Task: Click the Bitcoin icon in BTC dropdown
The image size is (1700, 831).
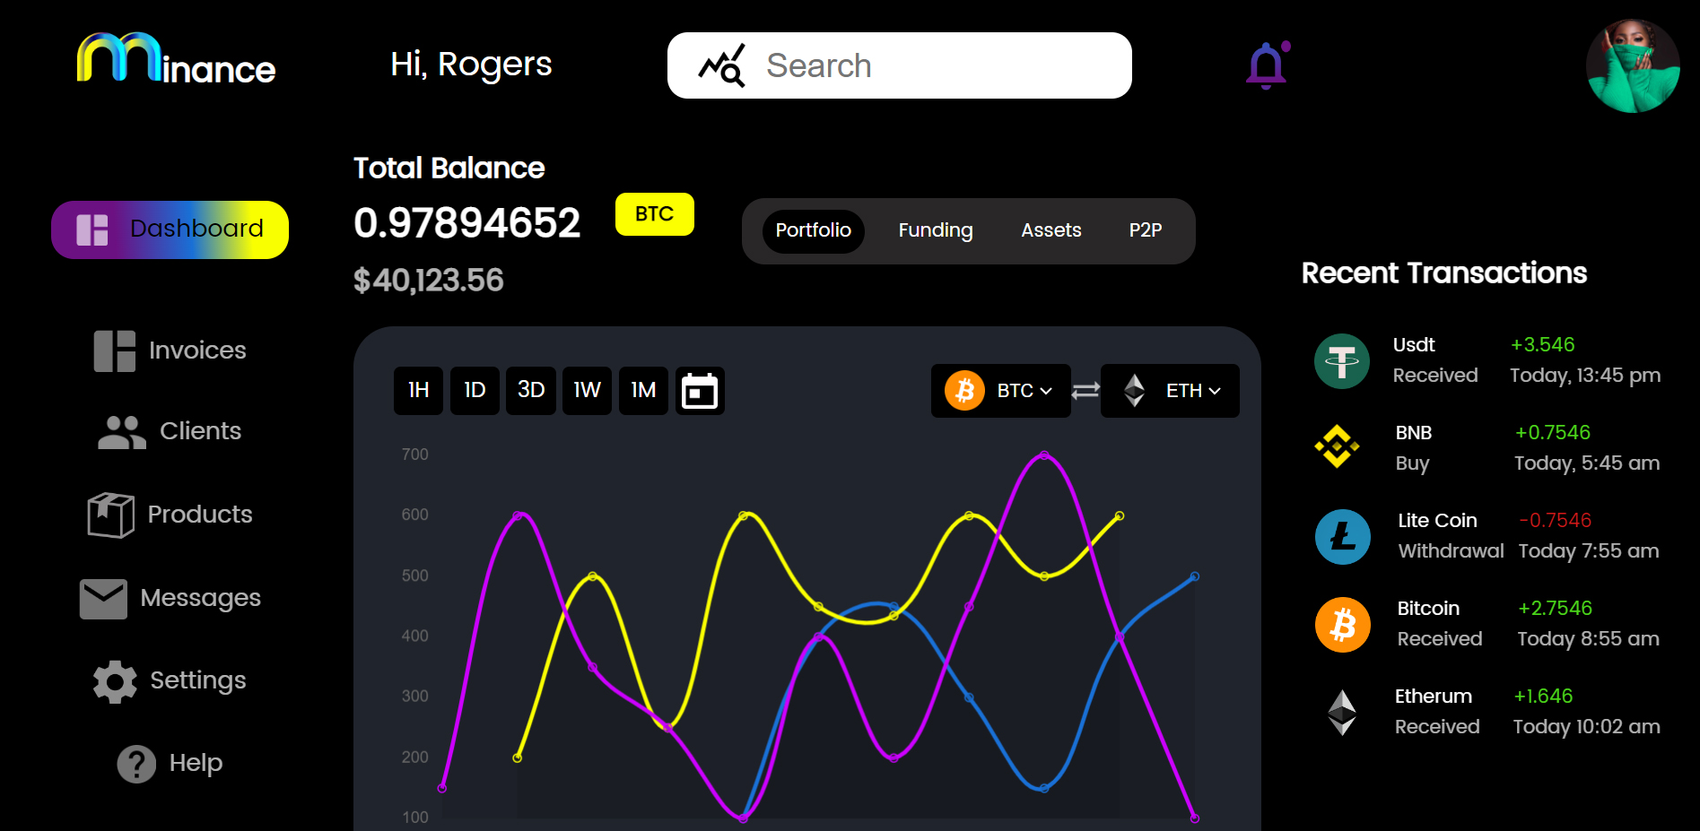Action: tap(965, 391)
